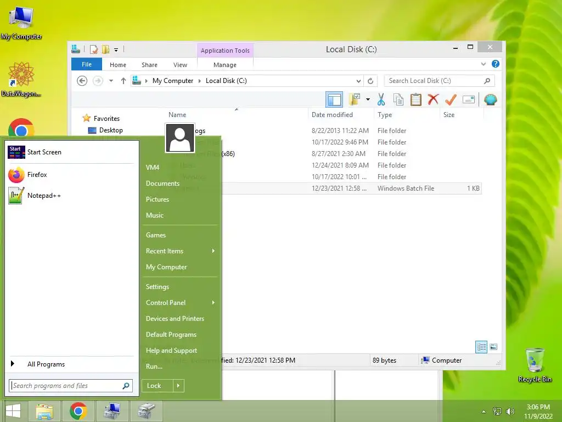Viewport: 562px width, 422px height.
Task: Click the Paste clipboard toolbar icon
Action: tap(416, 99)
